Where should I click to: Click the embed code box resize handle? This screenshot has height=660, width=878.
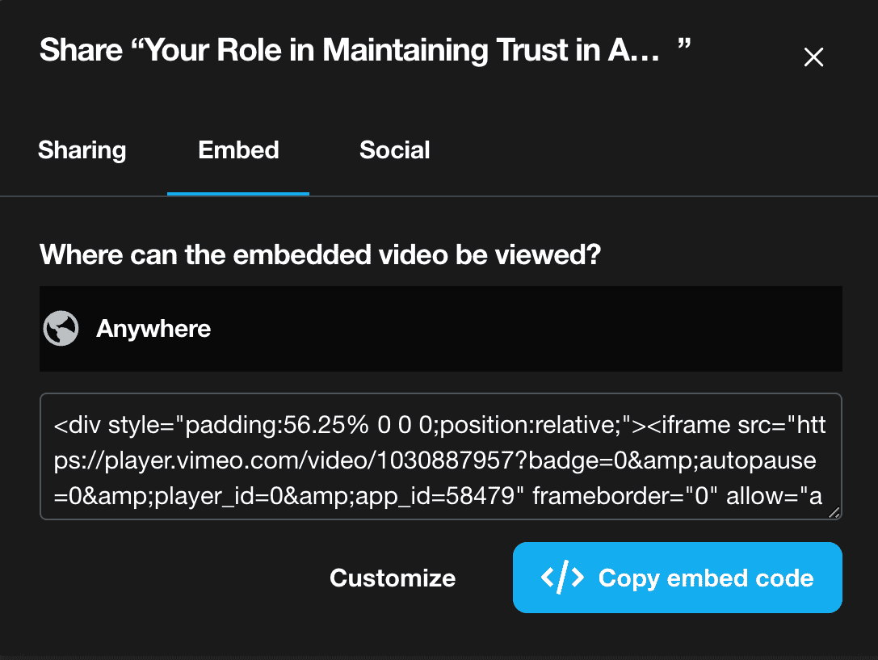point(834,511)
